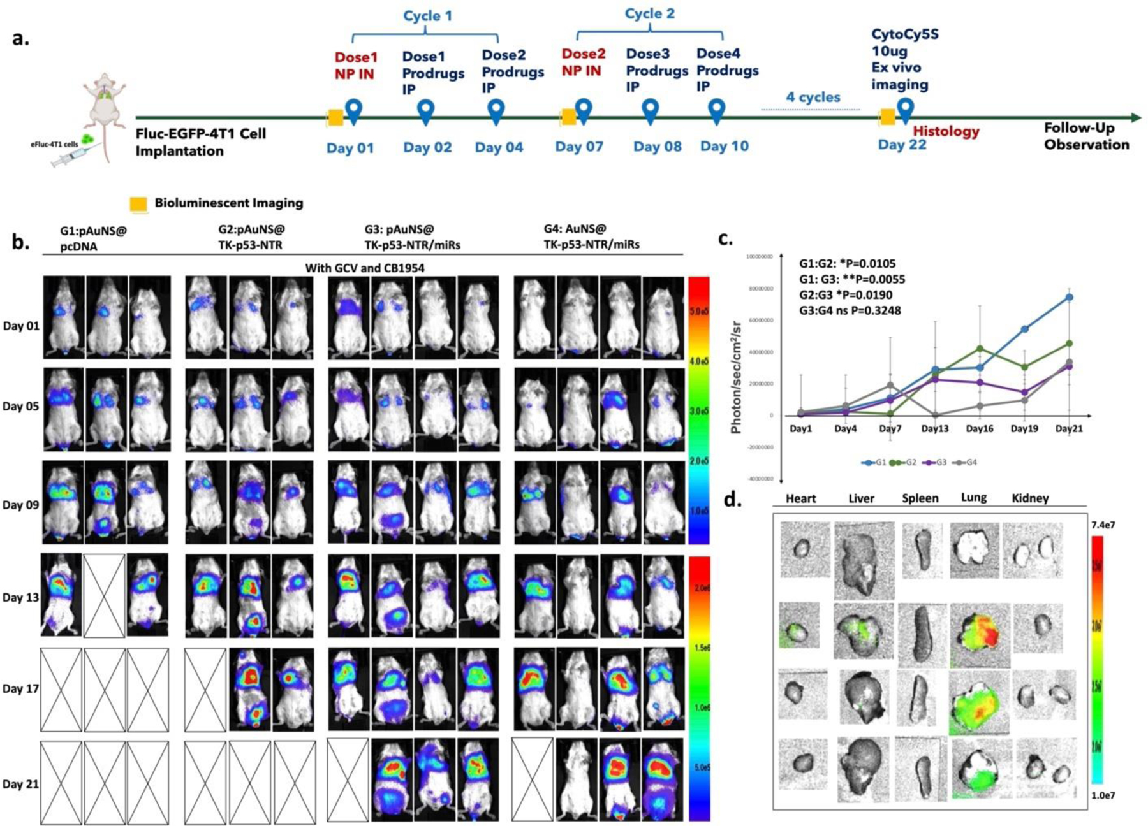Select the Day 08 location pin

click(x=650, y=112)
